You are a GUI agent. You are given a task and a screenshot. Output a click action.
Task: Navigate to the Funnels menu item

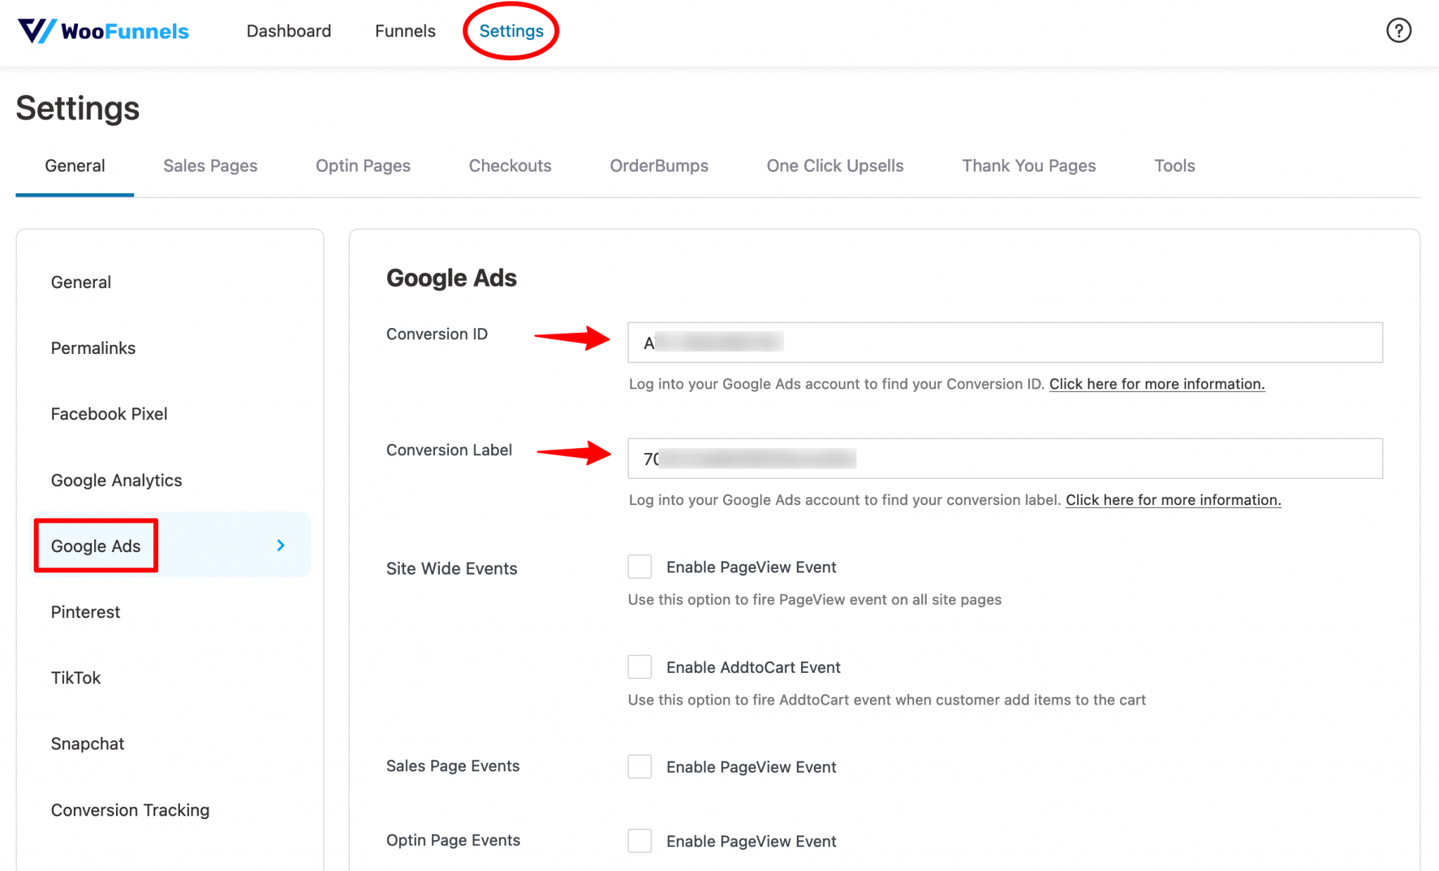click(405, 31)
